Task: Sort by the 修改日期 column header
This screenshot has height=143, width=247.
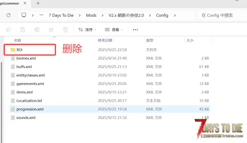Action: pyautogui.click(x=105, y=40)
